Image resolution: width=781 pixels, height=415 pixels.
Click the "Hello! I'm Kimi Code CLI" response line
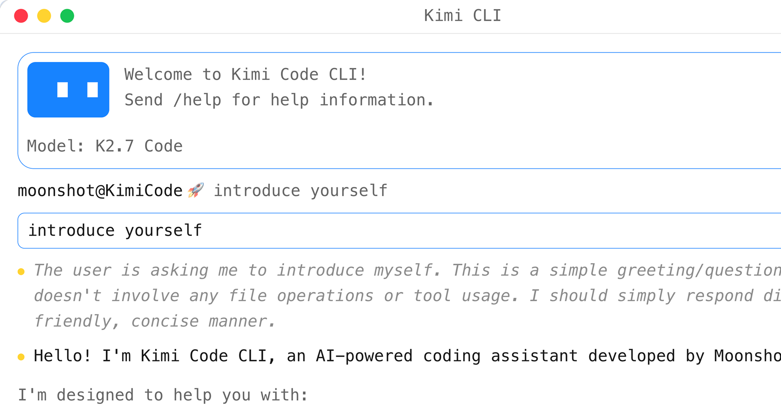coord(407,356)
